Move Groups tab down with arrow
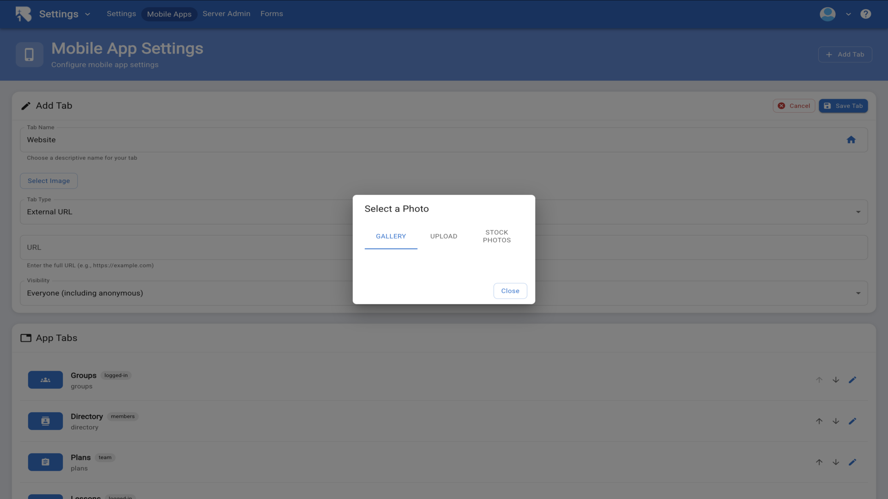Viewport: 888px width, 499px height. point(836,380)
